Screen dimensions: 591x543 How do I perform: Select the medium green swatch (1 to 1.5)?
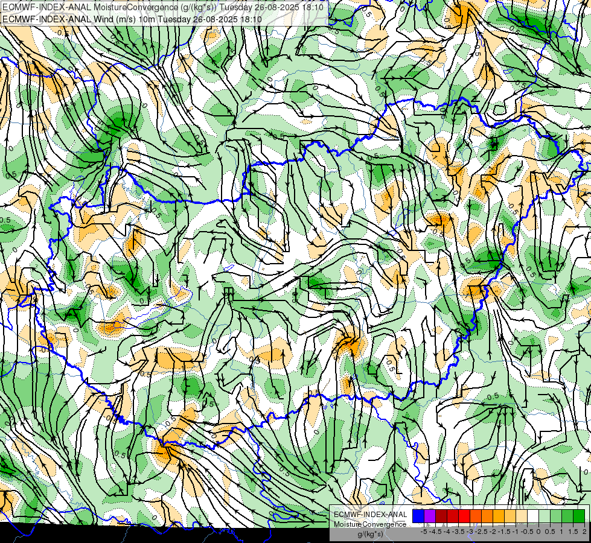[567, 516]
